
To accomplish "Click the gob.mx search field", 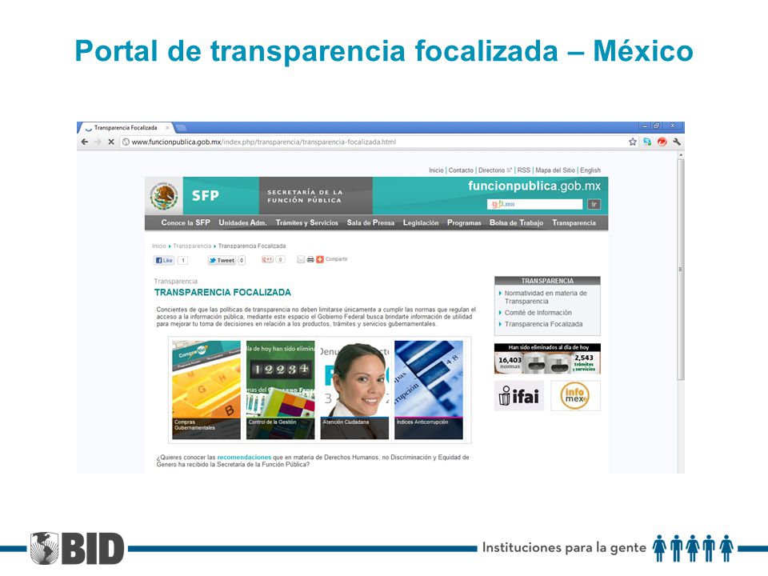I will point(535,204).
